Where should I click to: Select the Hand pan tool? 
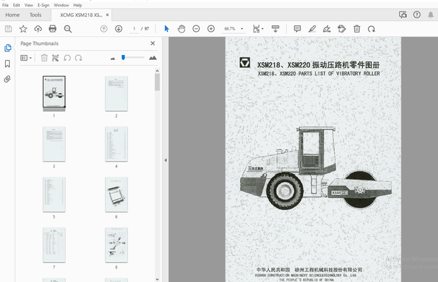(x=181, y=29)
